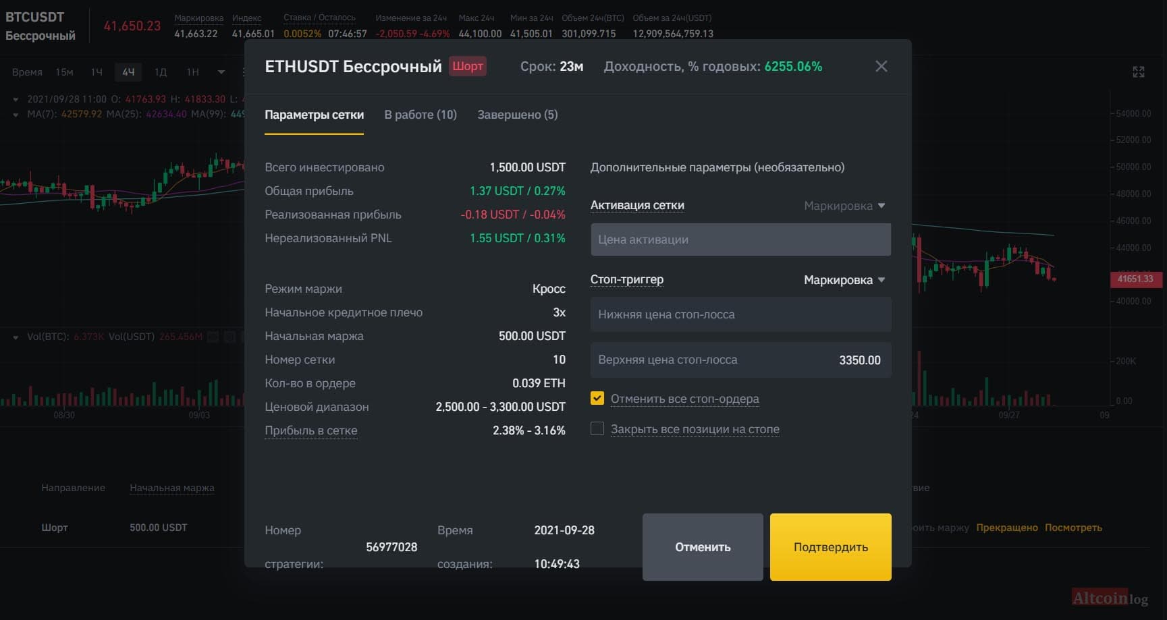Screen dimensions: 1167x620
Task: Focus 'Нижняя цена стоп-лосса' input field
Action: point(740,314)
